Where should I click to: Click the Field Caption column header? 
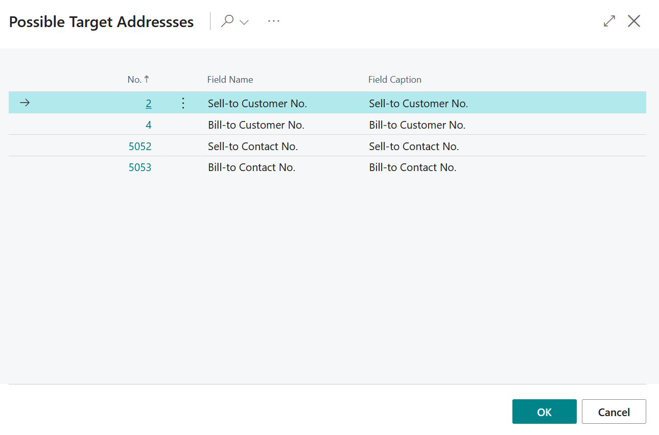coord(395,80)
